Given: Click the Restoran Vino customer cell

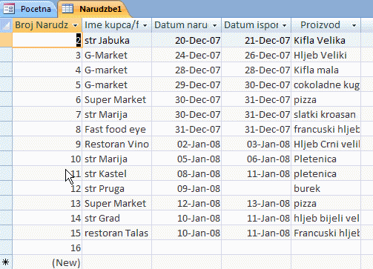Looking at the screenshot, I should 117,144.
